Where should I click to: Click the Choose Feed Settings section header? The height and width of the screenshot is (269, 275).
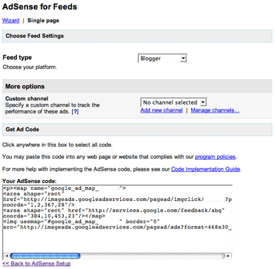tap(137, 36)
